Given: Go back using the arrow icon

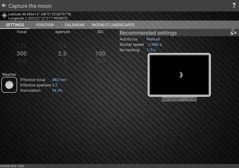Looking at the screenshot, I should (x=4, y=6).
